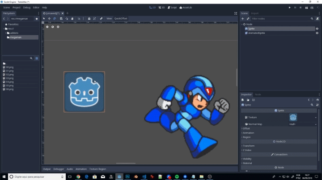This screenshot has height=180, width=322.
Task: Search properties with Inspector magnifier icon
Action: click(x=312, y=105)
